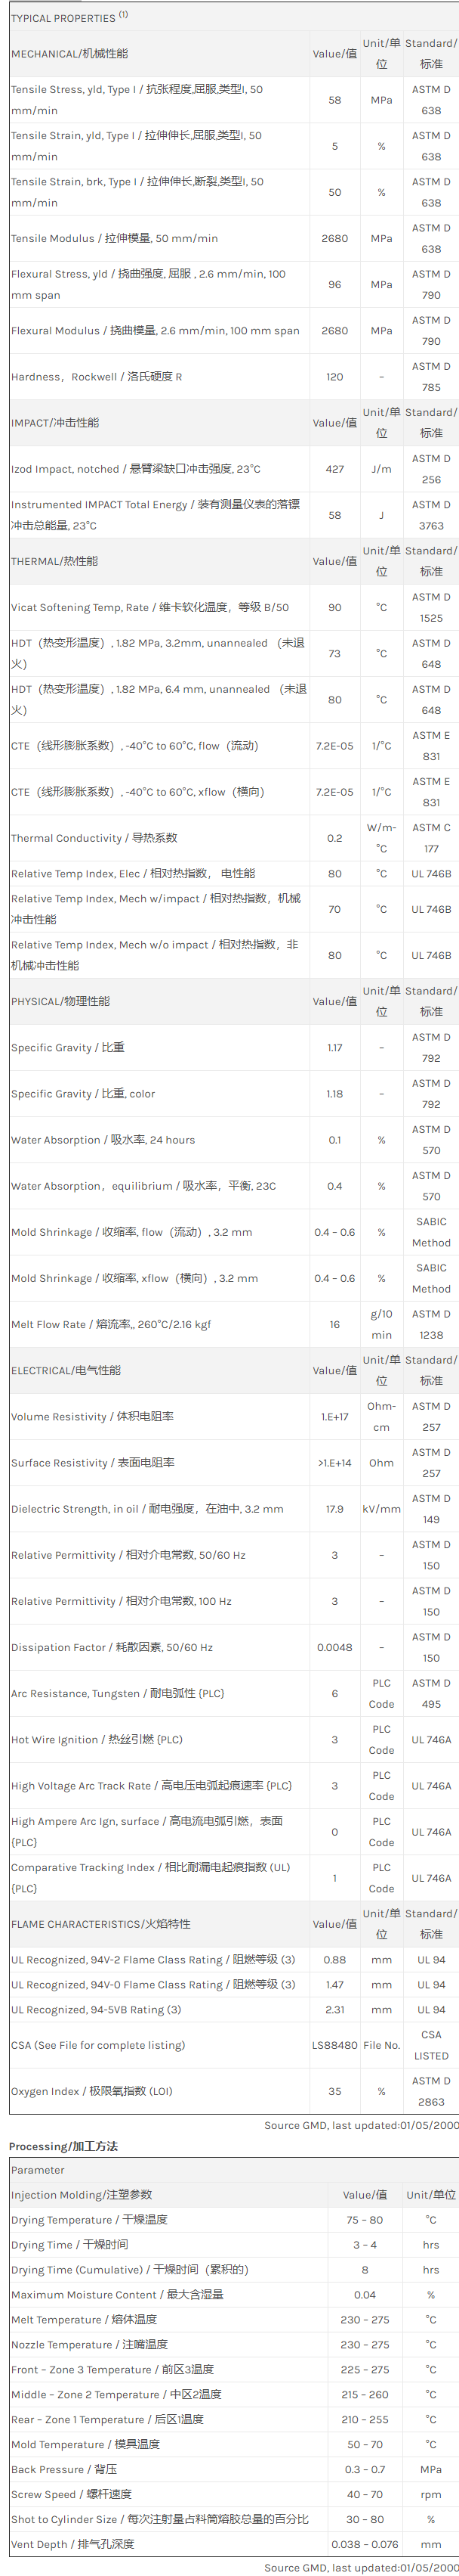
Task: Click the Thermal Conductivity property name
Action: coord(94,838)
